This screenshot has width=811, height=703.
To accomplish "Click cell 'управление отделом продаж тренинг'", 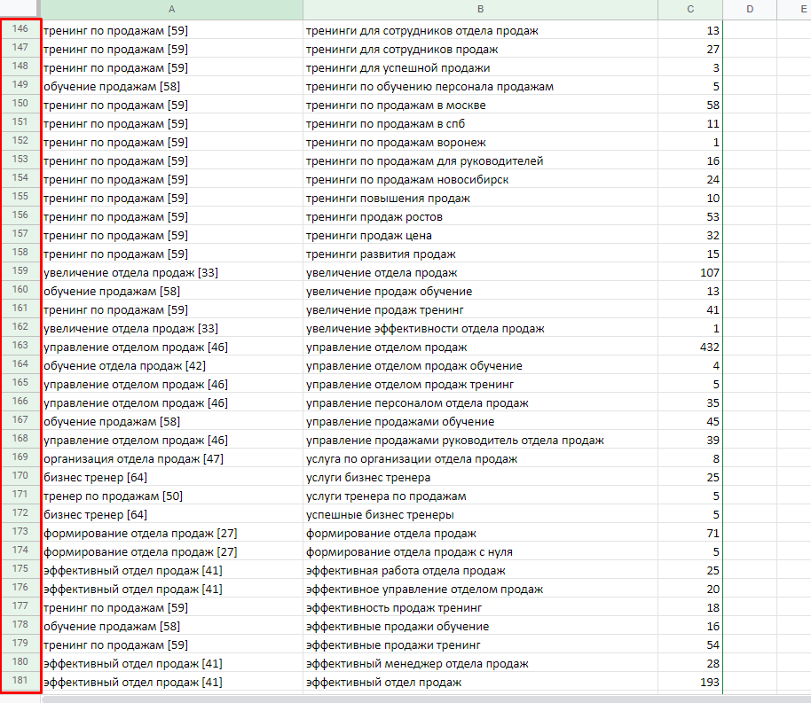I will (x=480, y=385).
